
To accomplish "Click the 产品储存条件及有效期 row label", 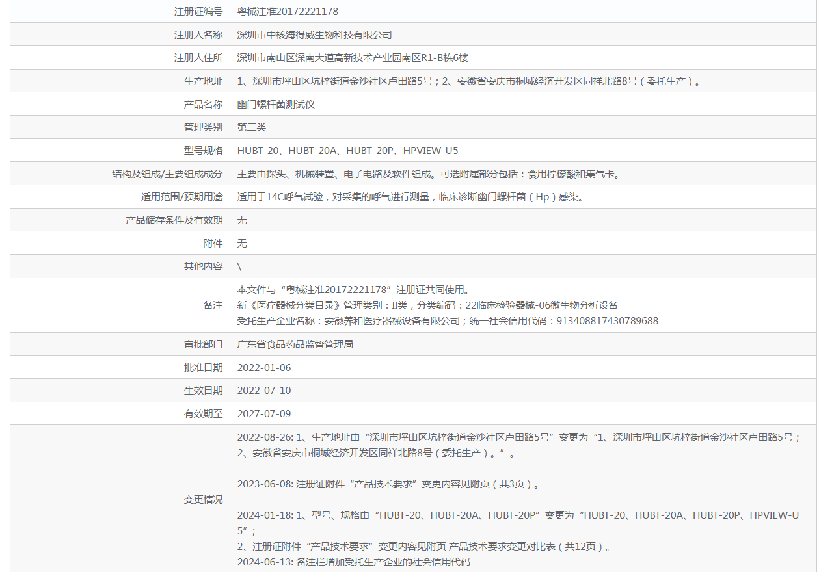I will point(174,220).
